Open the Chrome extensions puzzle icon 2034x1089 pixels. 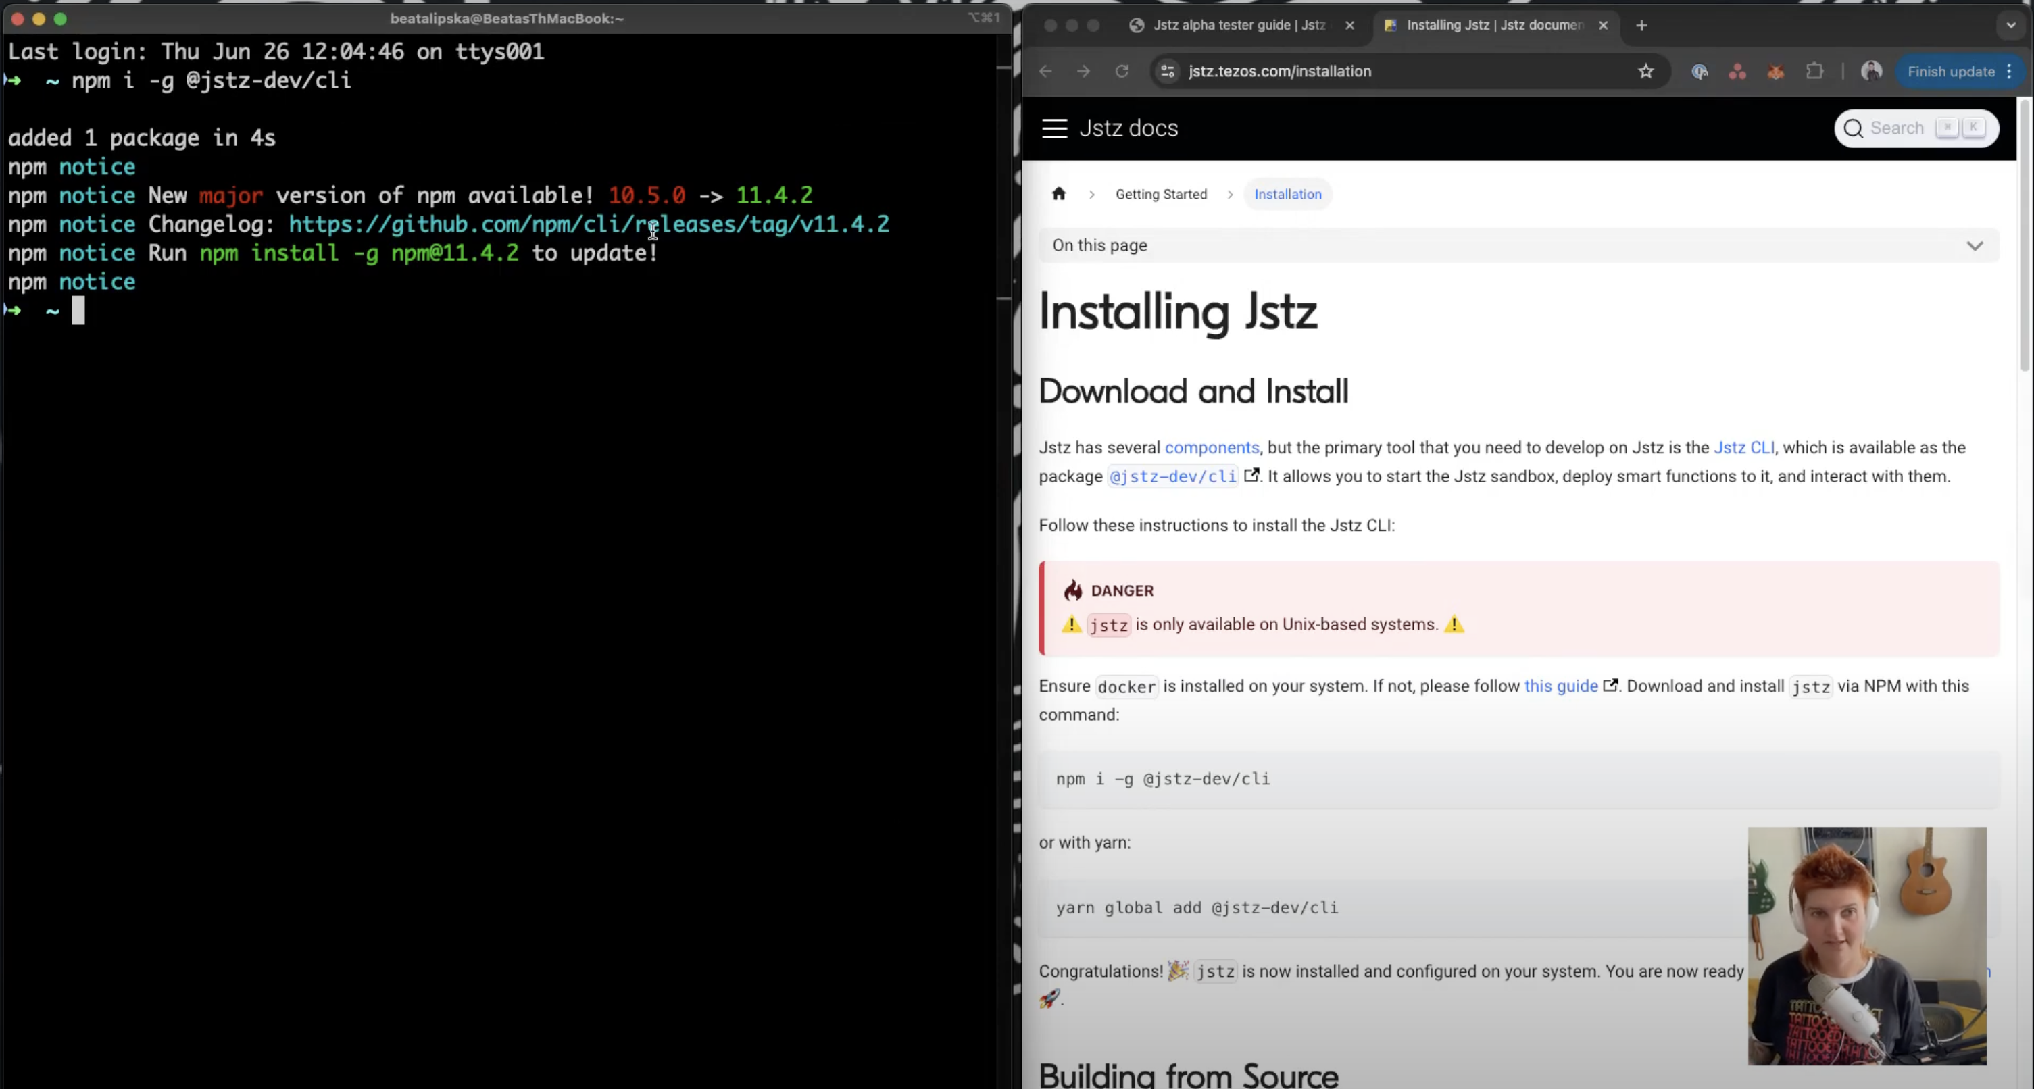point(1814,72)
